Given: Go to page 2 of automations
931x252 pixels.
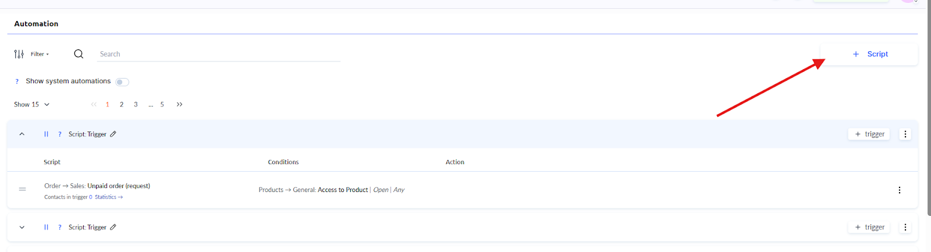Looking at the screenshot, I should tap(122, 105).
